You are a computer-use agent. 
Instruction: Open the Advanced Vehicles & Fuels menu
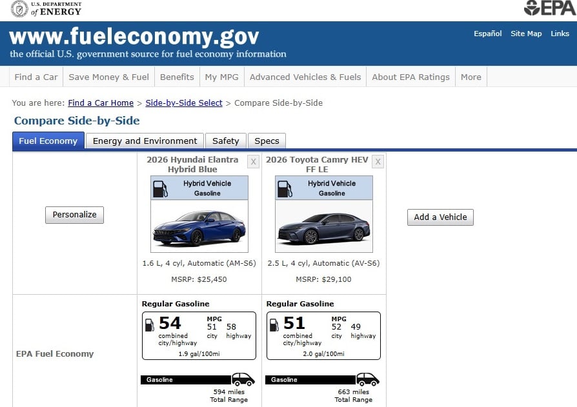[305, 77]
